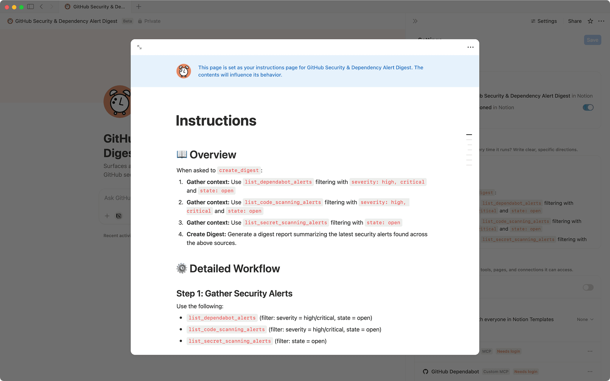Click the GitHub Security & Dependency Alert Digest breadcrumb
610x381 pixels.
(66, 21)
